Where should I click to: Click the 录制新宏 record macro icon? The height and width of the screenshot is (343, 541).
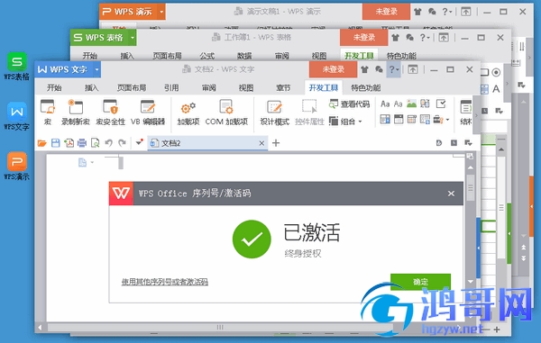(76, 112)
